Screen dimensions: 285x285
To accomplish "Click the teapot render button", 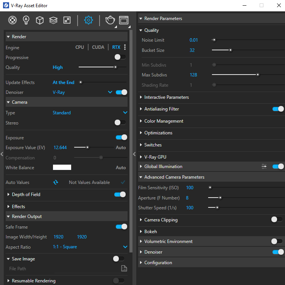I will point(110,20).
